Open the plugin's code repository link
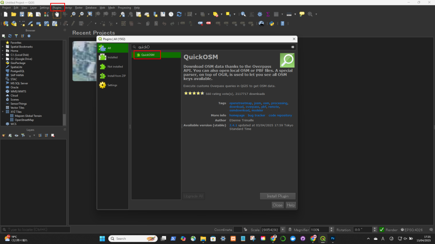Screen dimensions: 435x244 280,115
